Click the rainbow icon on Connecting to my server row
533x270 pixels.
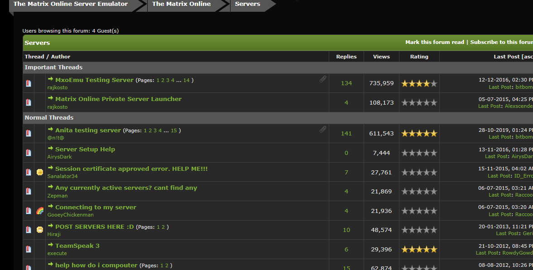pos(40,211)
